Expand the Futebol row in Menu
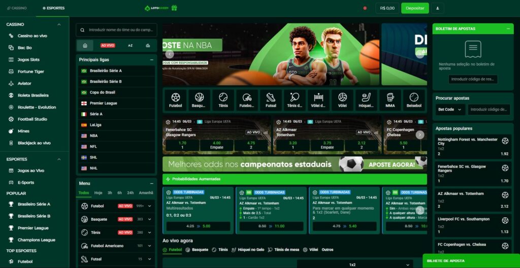Screen dimensions: 520x268 click(150, 206)
